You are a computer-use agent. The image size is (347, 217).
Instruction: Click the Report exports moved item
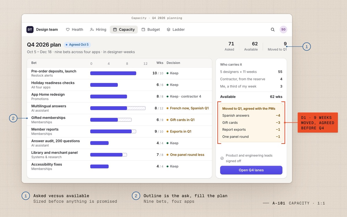[251, 130]
